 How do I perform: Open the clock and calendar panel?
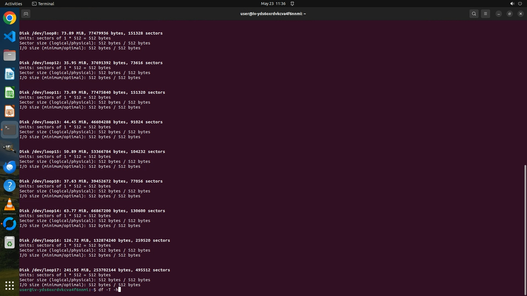273,4
